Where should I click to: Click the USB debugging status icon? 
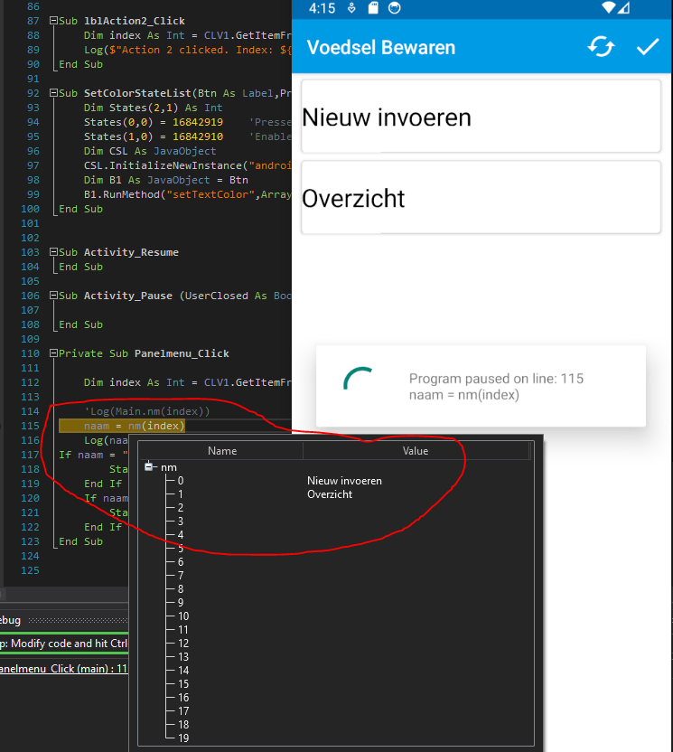351,7
